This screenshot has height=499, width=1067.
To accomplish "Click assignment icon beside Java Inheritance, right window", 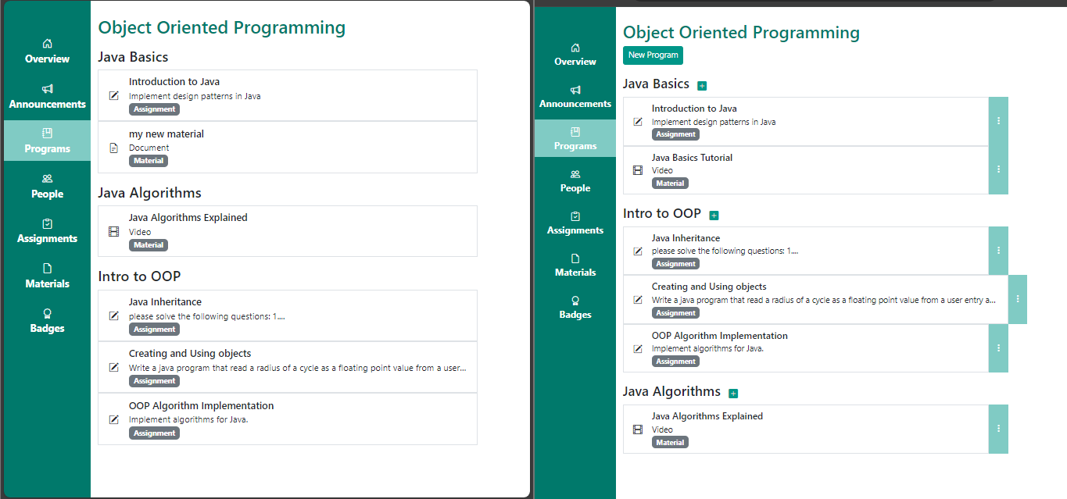I will (637, 251).
